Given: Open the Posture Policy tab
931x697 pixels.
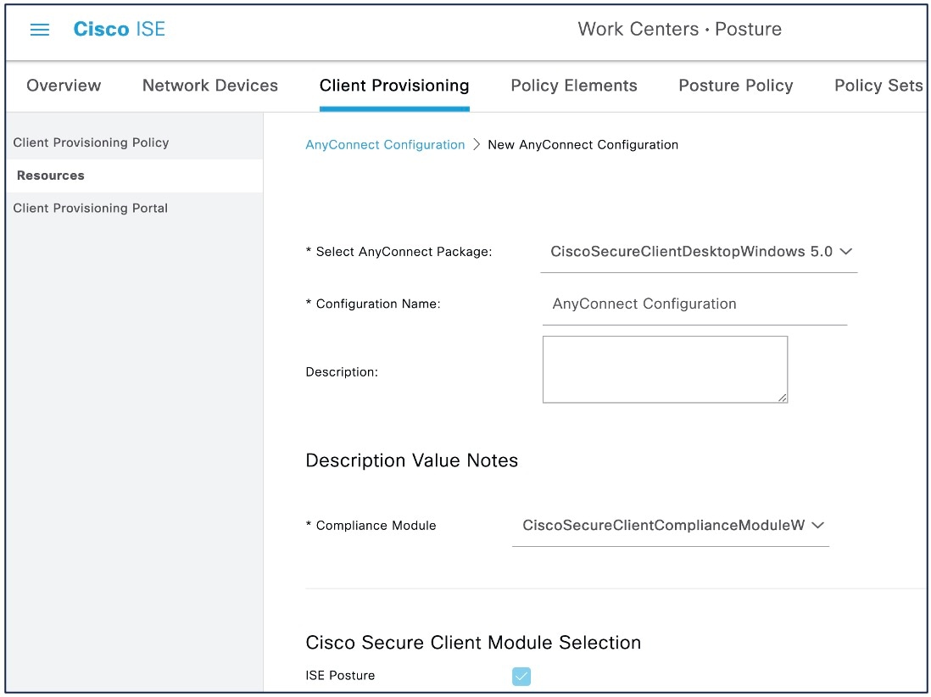Looking at the screenshot, I should pos(736,86).
